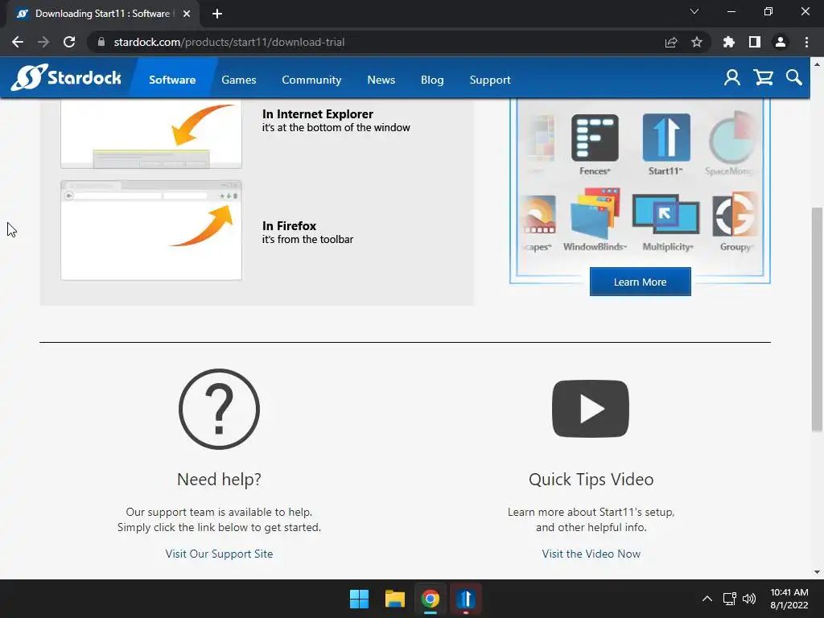Click the scrollbar up arrow
The width and height of the screenshot is (824, 618).
[x=817, y=64]
